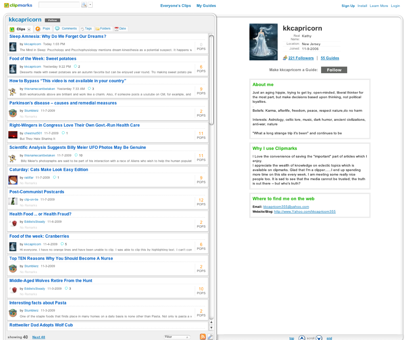Viewport: 406px width, 340px height.
Task: Click the avatar on Post-Communist Postcards clip
Action: tap(13, 201)
